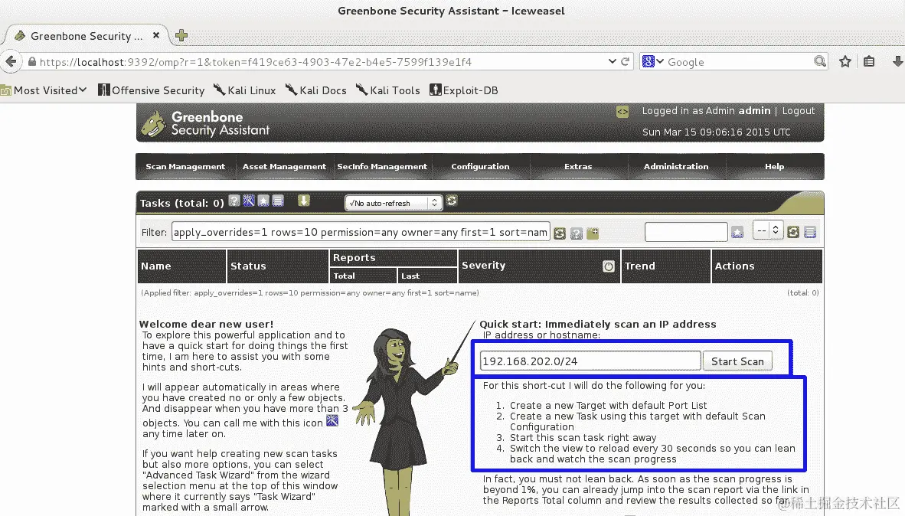
Task: Click into the Filter text field
Action: point(360,232)
